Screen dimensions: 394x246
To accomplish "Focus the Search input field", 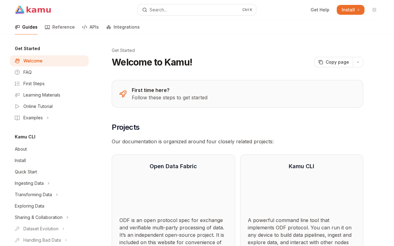I will coord(194,10).
